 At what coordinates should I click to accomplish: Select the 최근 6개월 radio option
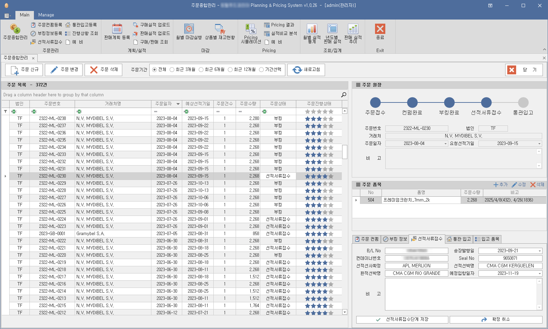[201, 70]
